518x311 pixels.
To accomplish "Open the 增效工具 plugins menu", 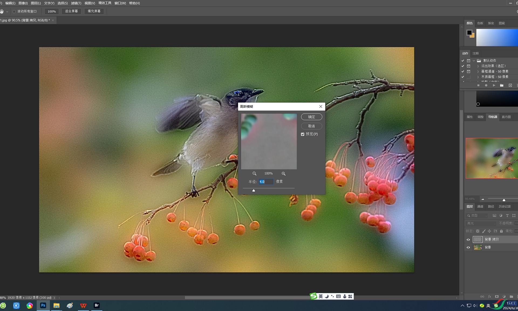I will click(105, 3).
